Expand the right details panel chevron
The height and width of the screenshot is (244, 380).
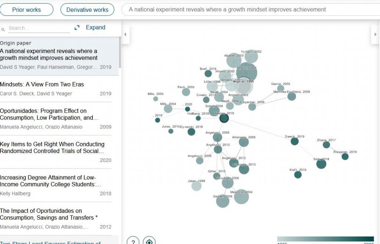(376, 34)
